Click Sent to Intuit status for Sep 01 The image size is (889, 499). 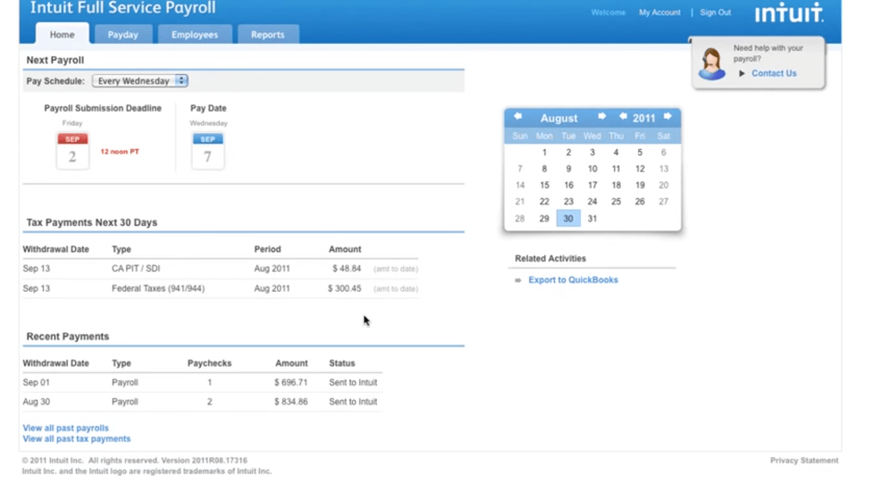(353, 382)
